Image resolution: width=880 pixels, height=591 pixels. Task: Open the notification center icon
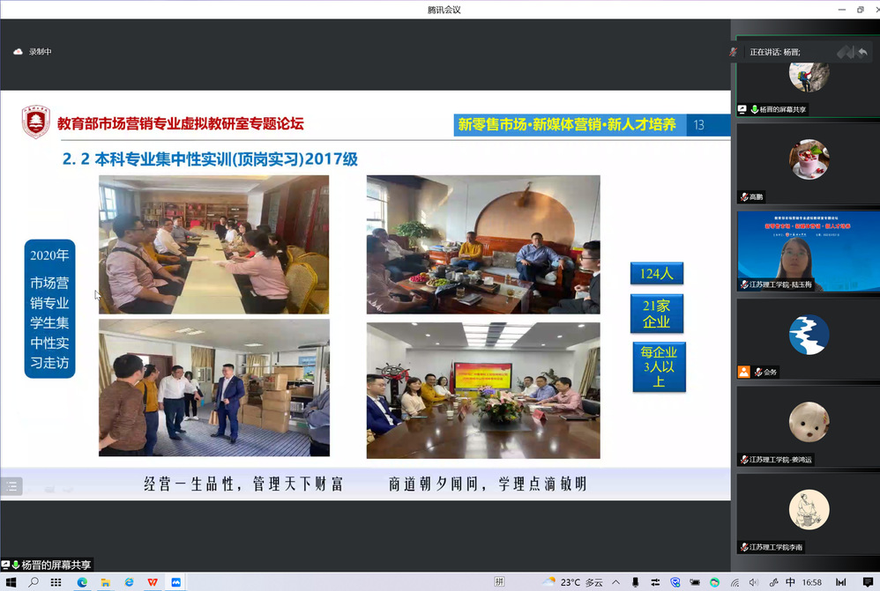pos(868,582)
